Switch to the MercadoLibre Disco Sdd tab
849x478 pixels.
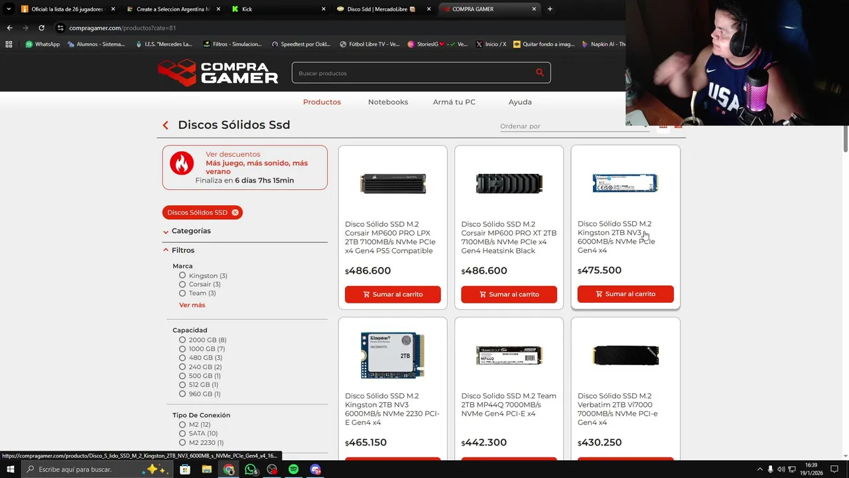pos(383,9)
